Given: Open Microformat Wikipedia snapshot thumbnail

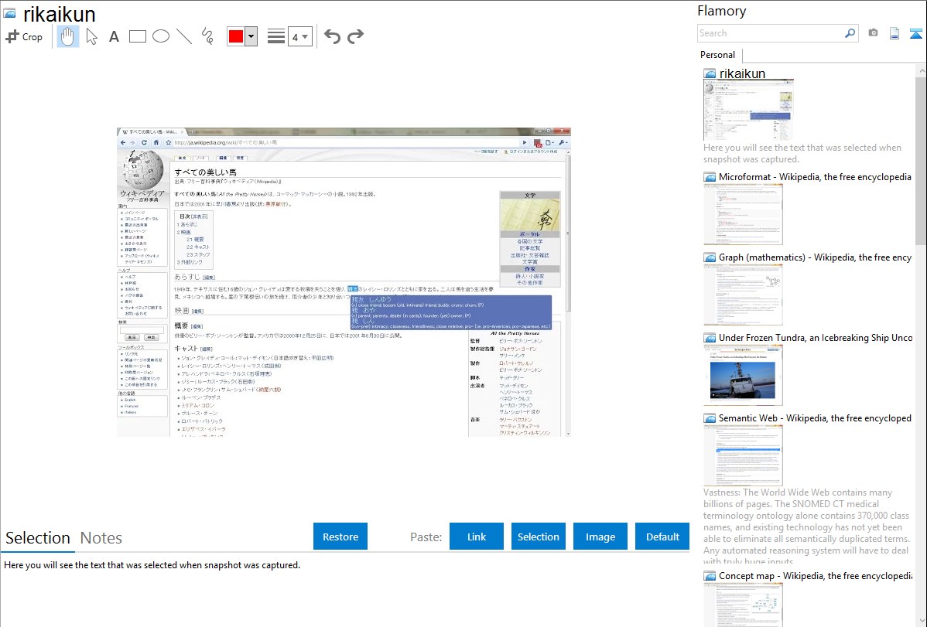Looking at the screenshot, I should click(x=743, y=214).
